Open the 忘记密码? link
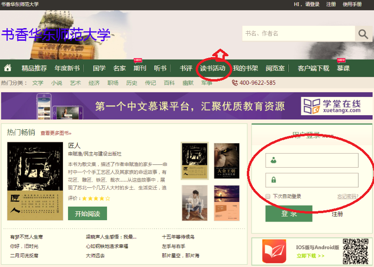This screenshot has width=374, height=267. pos(347,196)
